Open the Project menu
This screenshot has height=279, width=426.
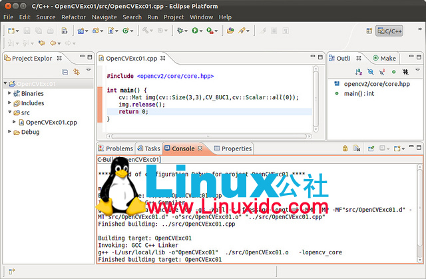174,17
